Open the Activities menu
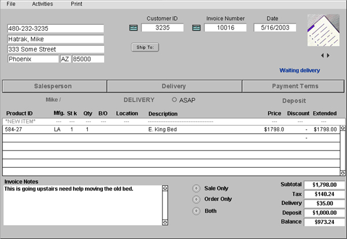The width and height of the screenshot is (347, 239). coord(42,4)
